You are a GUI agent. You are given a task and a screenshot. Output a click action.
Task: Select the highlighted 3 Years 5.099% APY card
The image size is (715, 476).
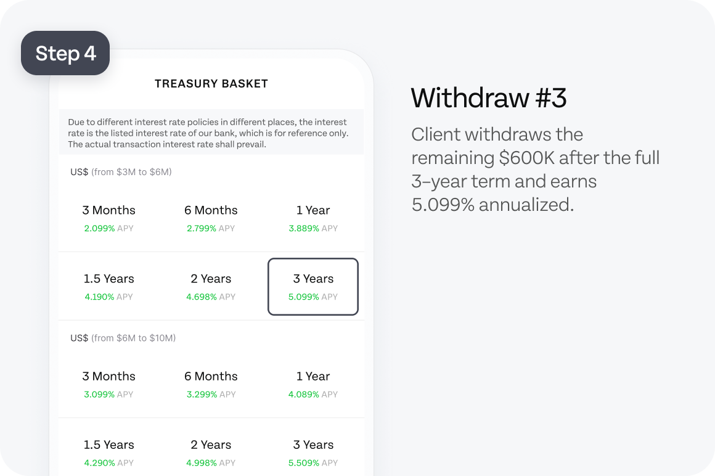[313, 286]
